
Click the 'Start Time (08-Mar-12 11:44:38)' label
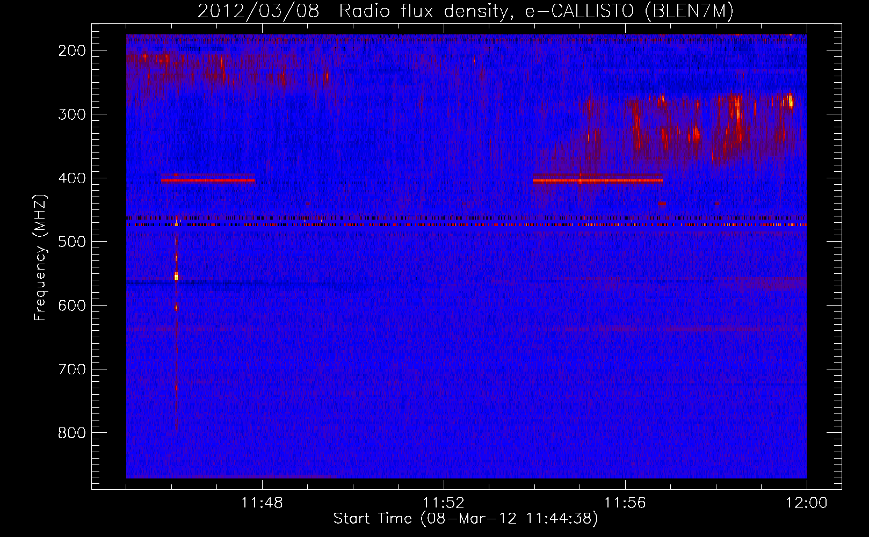(466, 519)
